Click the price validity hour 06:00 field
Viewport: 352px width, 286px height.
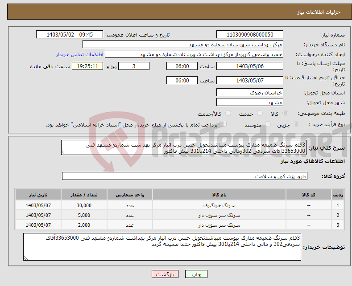pos(182,80)
